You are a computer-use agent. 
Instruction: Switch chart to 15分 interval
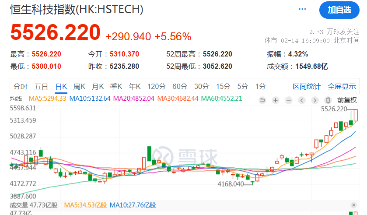tap(223, 86)
